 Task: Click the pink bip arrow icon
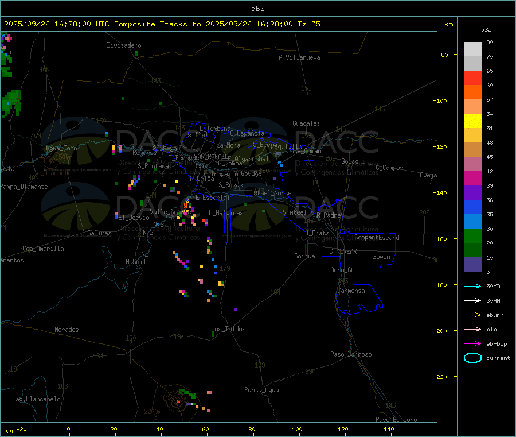472,329
